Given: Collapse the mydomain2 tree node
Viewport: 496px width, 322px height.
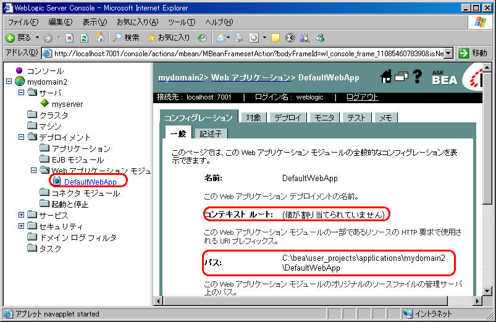Looking at the screenshot, I should (x=9, y=82).
